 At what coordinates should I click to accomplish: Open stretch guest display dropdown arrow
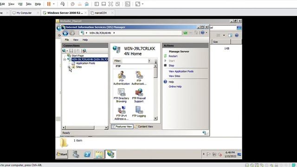pyautogui.click(x=142, y=4)
